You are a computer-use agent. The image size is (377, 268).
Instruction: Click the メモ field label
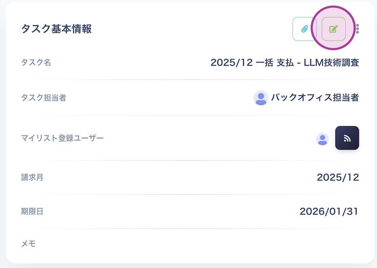pos(28,244)
